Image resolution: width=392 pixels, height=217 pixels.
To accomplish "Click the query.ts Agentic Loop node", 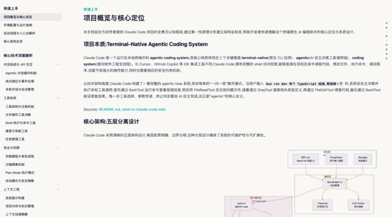I will click(241, 205).
